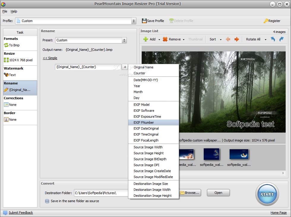Click the Watermark Text box icon
291x217 pixels.
(x=6, y=75)
